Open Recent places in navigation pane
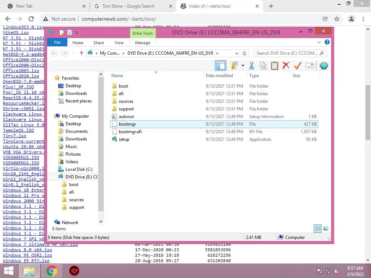 pos(78,101)
